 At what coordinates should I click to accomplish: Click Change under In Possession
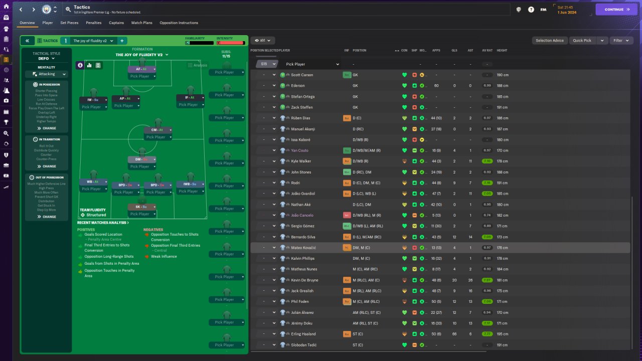[47, 128]
